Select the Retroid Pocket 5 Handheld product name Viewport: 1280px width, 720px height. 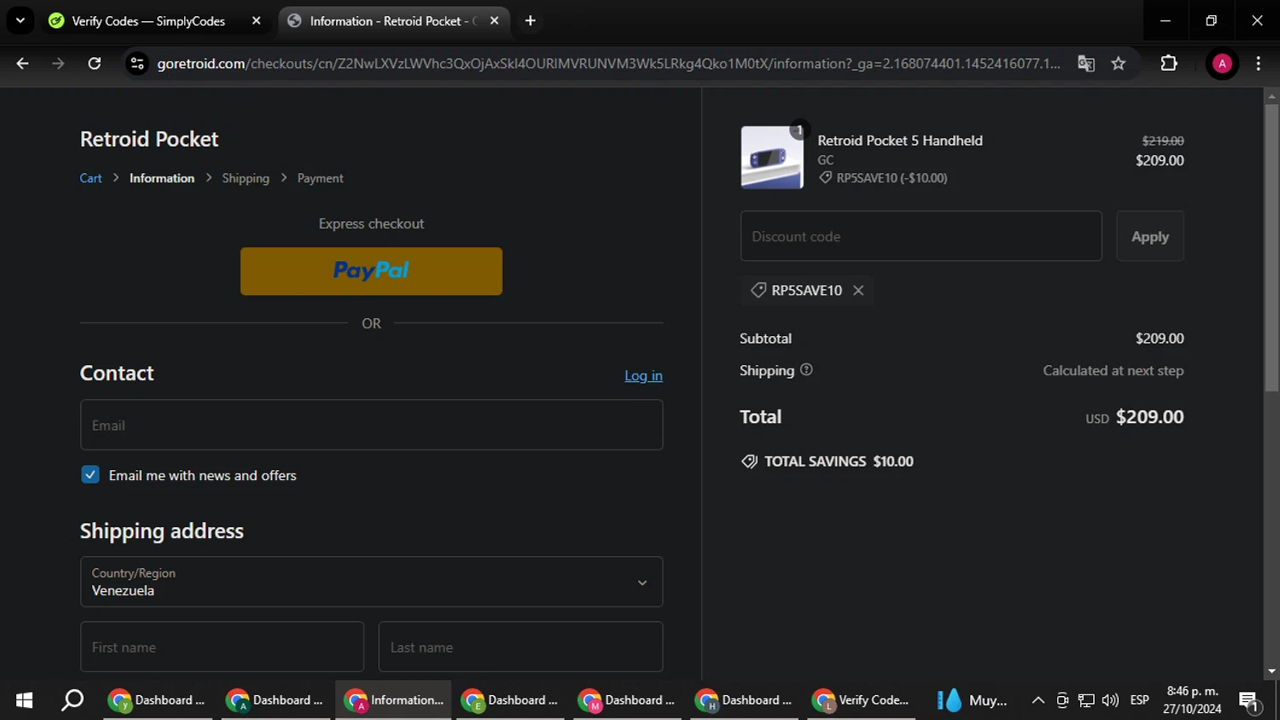[x=900, y=141]
